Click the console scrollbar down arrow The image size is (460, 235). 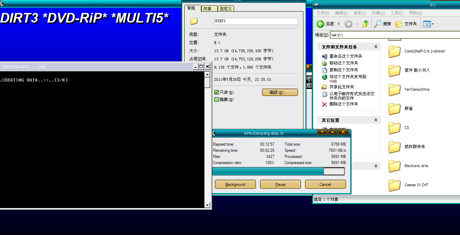[207, 205]
